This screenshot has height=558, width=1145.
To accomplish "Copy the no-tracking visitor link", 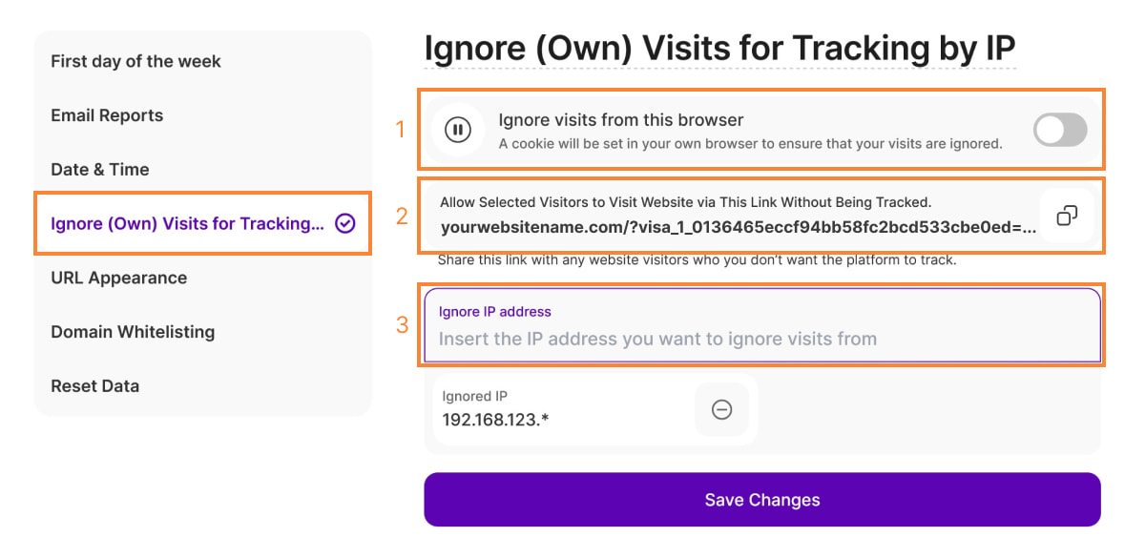I will (x=1067, y=216).
